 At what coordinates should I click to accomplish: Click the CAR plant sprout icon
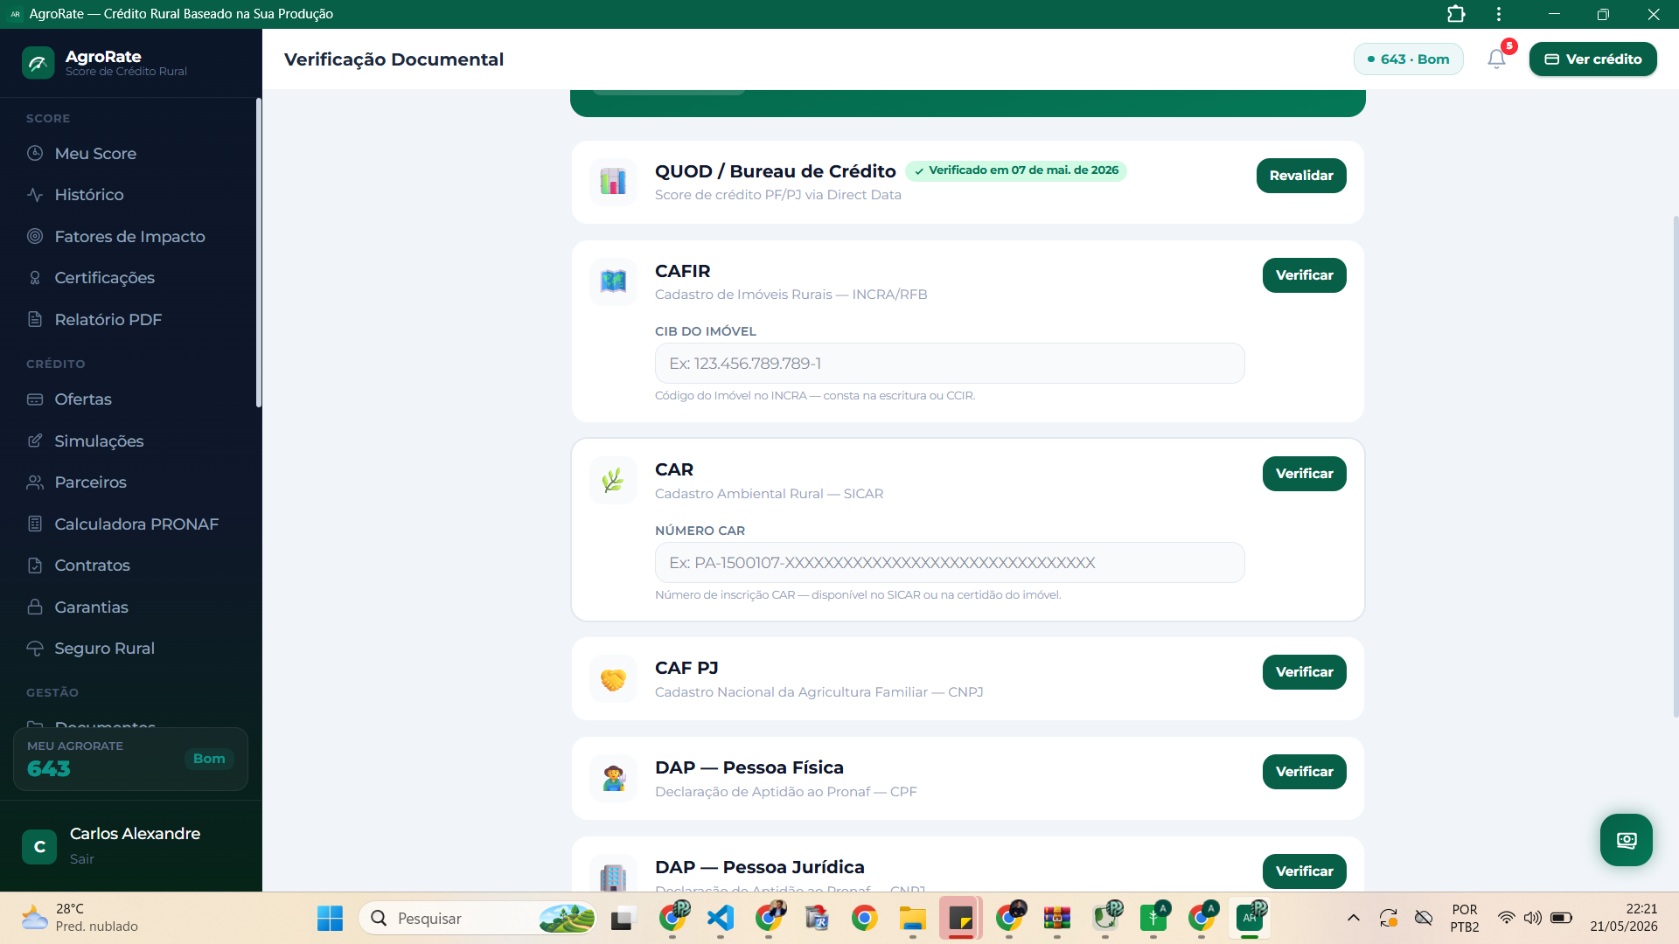coord(613,480)
